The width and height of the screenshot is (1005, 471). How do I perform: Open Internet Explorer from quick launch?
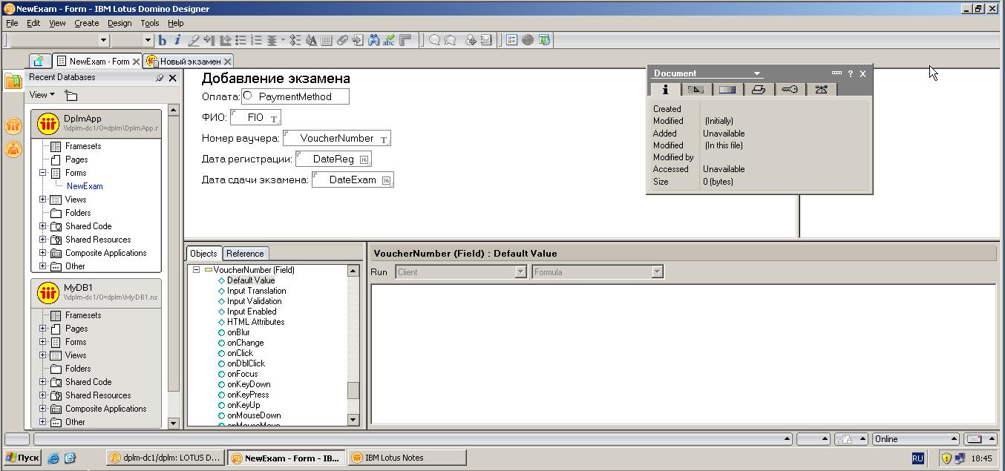click(53, 458)
